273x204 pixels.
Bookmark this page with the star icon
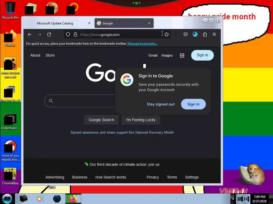167,34
